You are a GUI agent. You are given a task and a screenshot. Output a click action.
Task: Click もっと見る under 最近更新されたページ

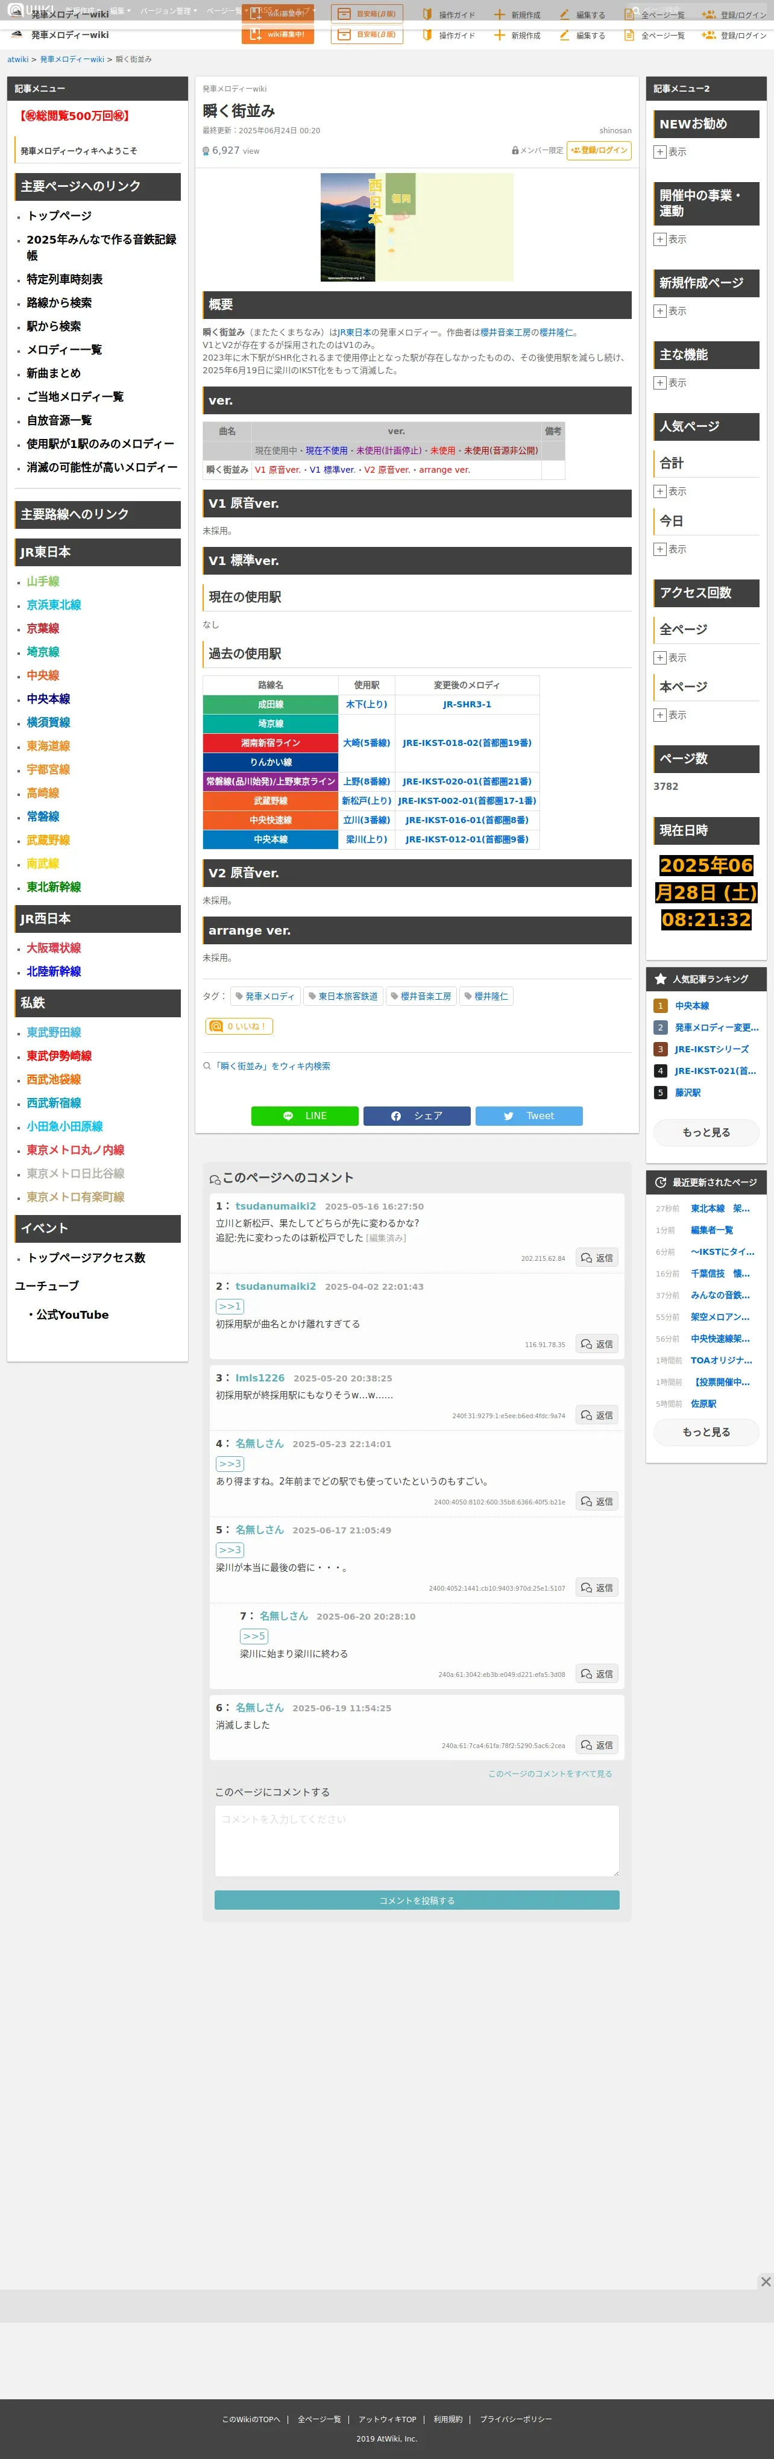pos(706,1432)
